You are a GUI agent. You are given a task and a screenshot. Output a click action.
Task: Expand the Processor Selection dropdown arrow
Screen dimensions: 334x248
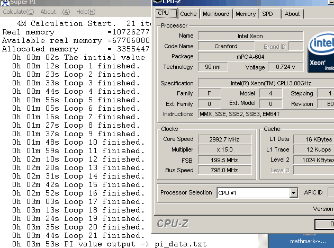click(294, 193)
